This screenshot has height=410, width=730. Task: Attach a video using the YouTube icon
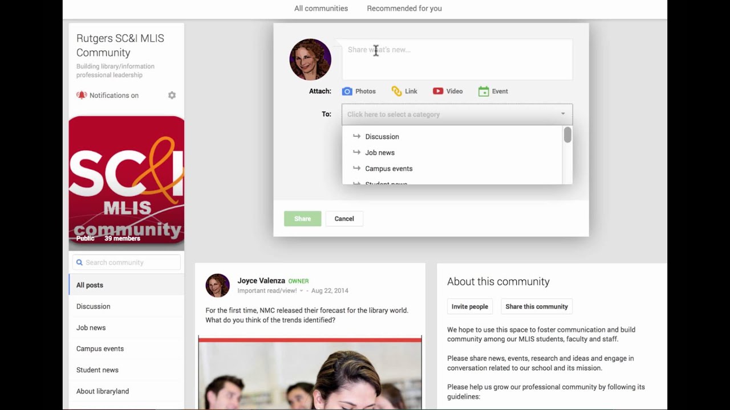[438, 91]
